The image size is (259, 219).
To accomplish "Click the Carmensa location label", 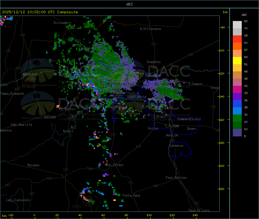I will pyautogui.click(x=176, y=146).
